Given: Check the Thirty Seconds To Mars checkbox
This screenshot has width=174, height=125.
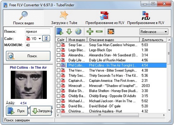Looking at the screenshot, I should 59,75.
